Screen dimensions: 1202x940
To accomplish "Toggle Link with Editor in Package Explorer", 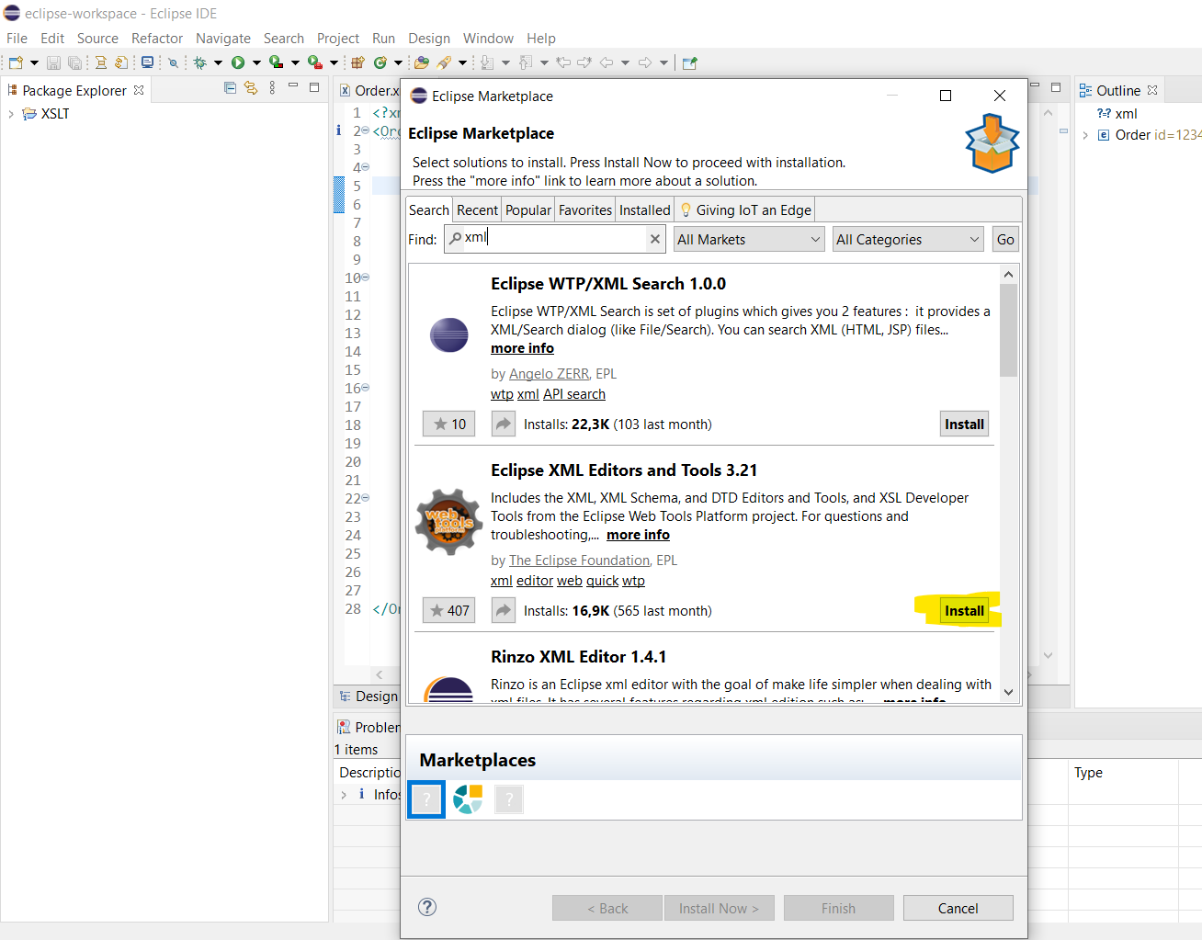I will point(251,88).
